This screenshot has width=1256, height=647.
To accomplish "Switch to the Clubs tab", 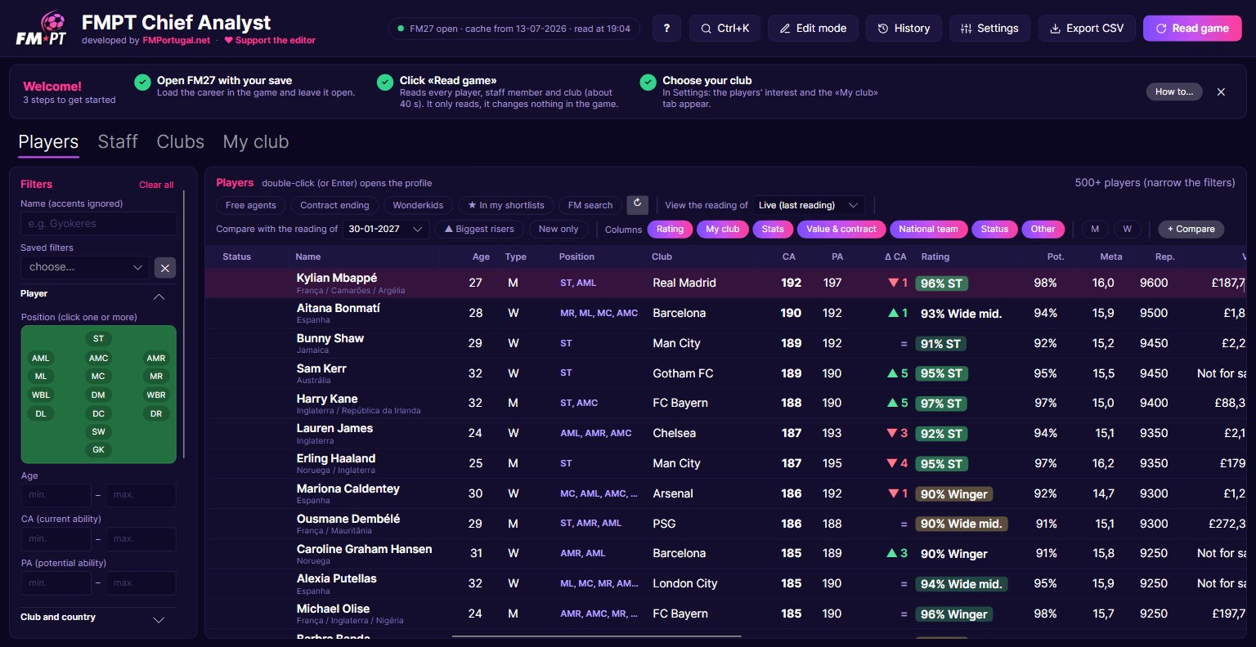I will click(x=181, y=142).
